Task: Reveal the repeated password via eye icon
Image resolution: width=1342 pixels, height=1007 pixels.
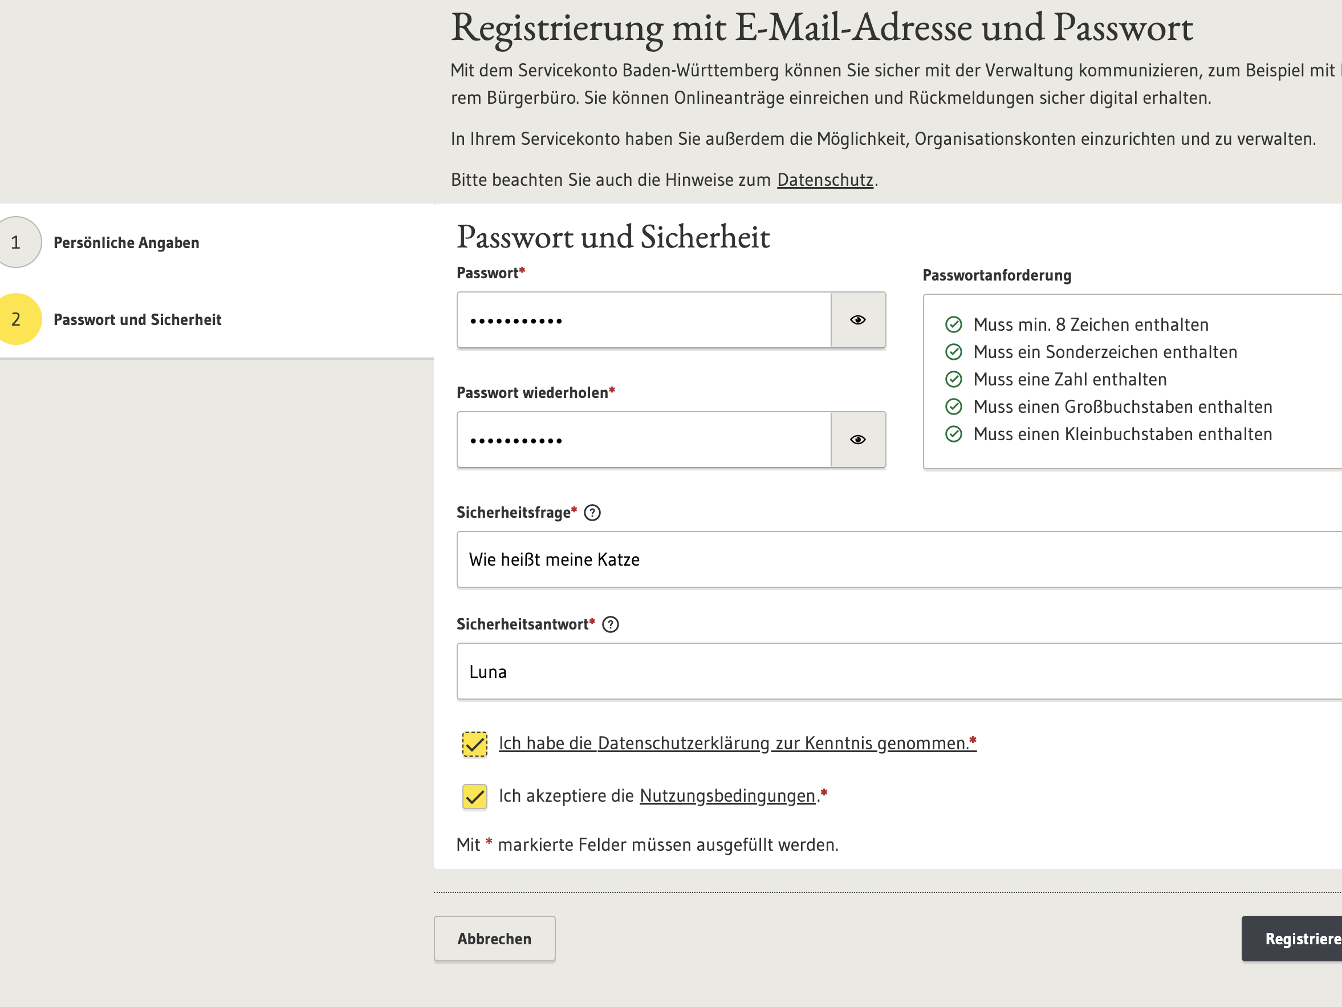Action: pos(857,440)
